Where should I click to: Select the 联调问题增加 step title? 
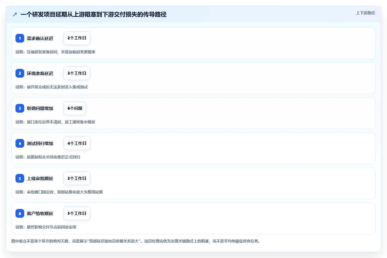coord(40,108)
